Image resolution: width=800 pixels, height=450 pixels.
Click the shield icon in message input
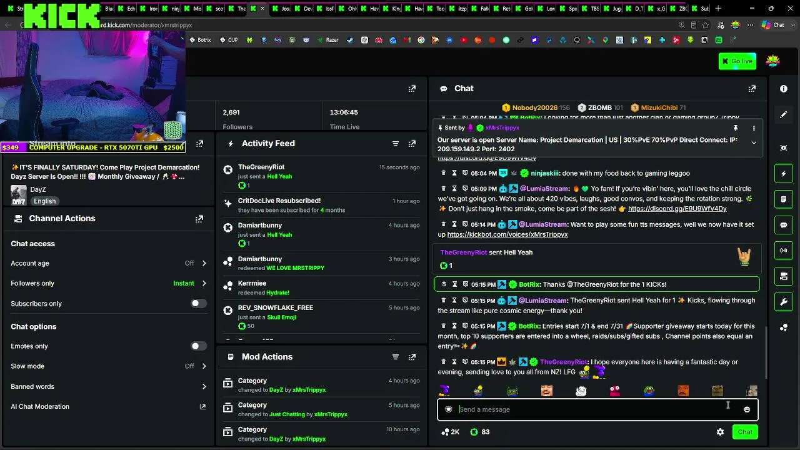click(x=448, y=410)
